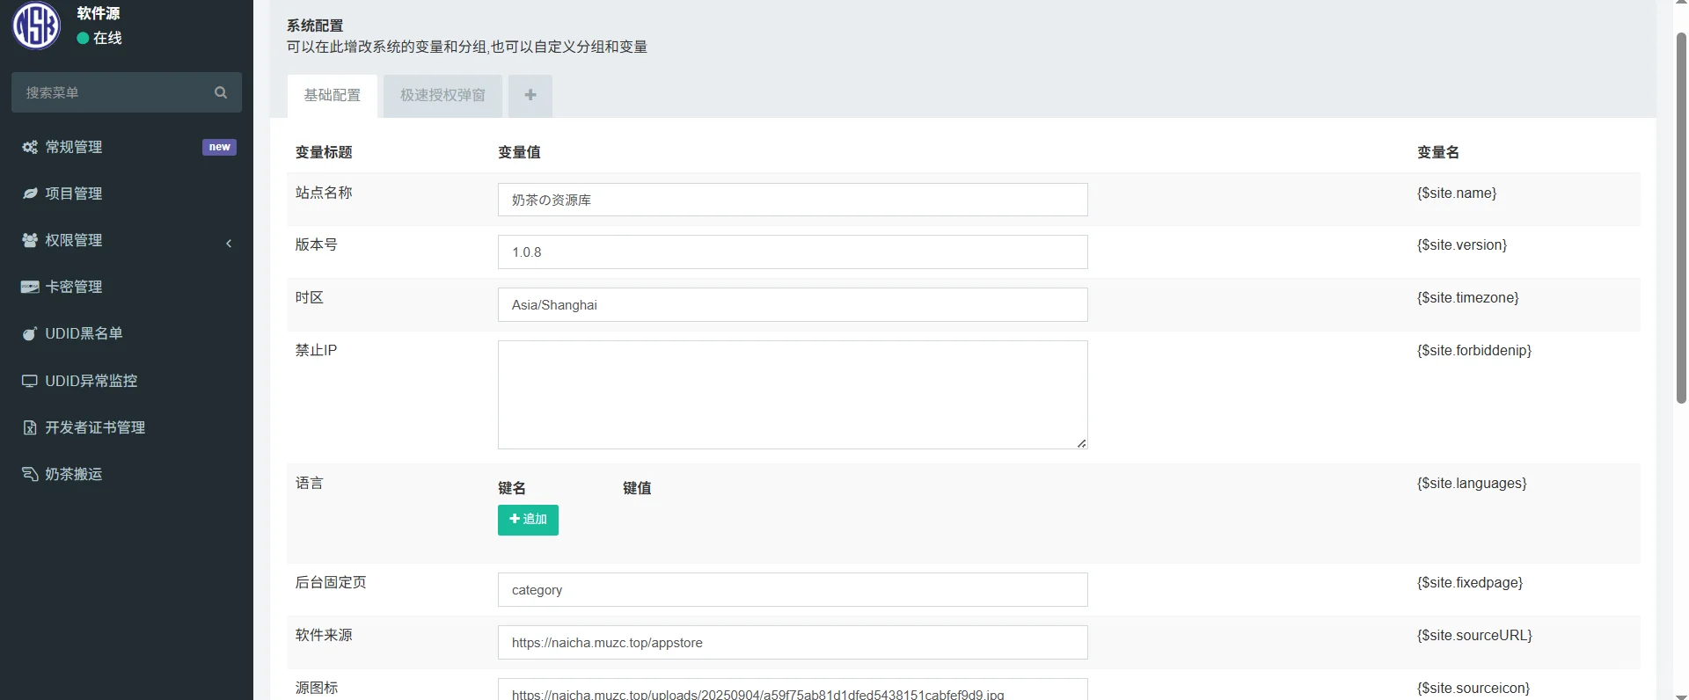Focus the 版本号 input field
Image resolution: width=1689 pixels, height=700 pixels.
pos(793,252)
